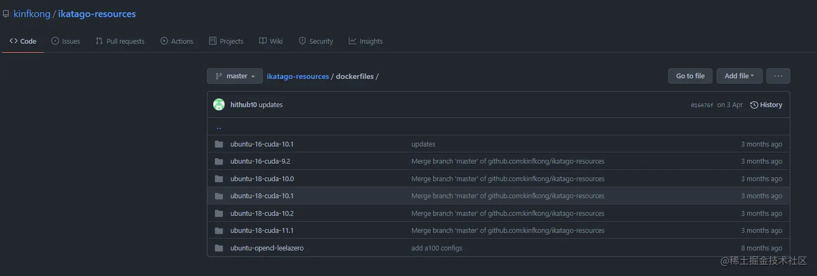Open the 'updates' latest commit message
Screen dimensions: 817x276
271,105
